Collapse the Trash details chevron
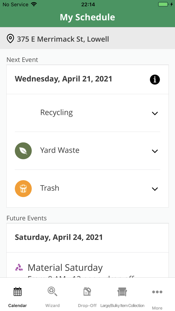175x311 pixels. pyautogui.click(x=155, y=189)
